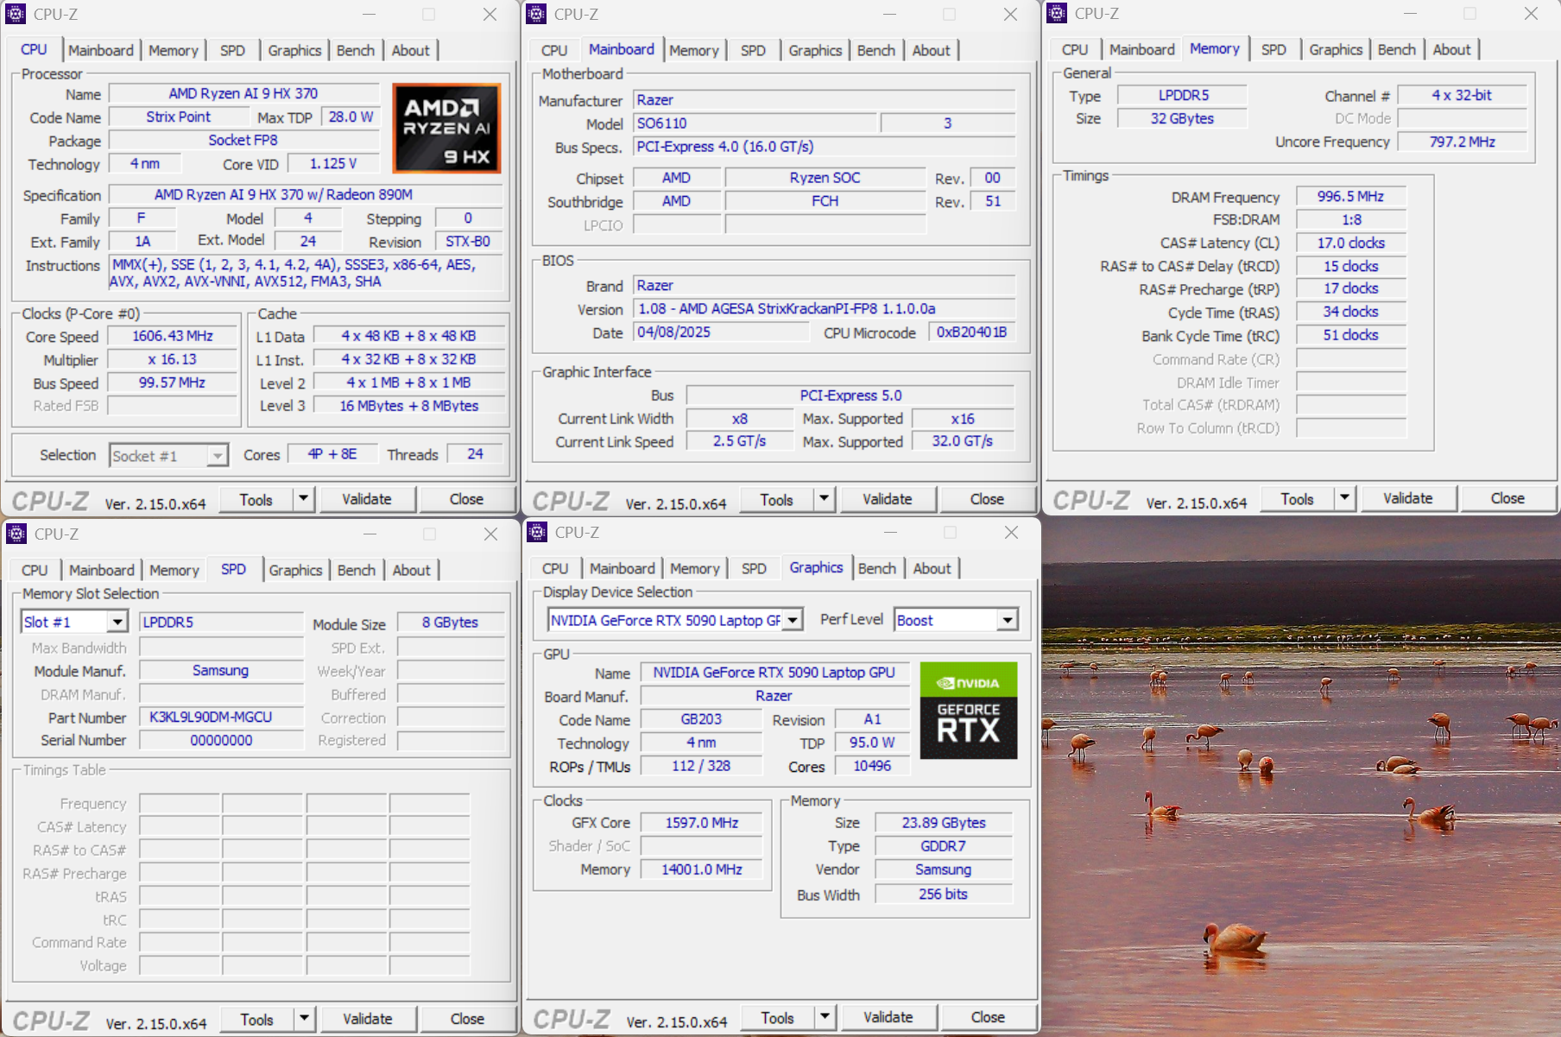Open the About tab in the Mainboard window
Screen dimensions: 1561x1037
931,50
